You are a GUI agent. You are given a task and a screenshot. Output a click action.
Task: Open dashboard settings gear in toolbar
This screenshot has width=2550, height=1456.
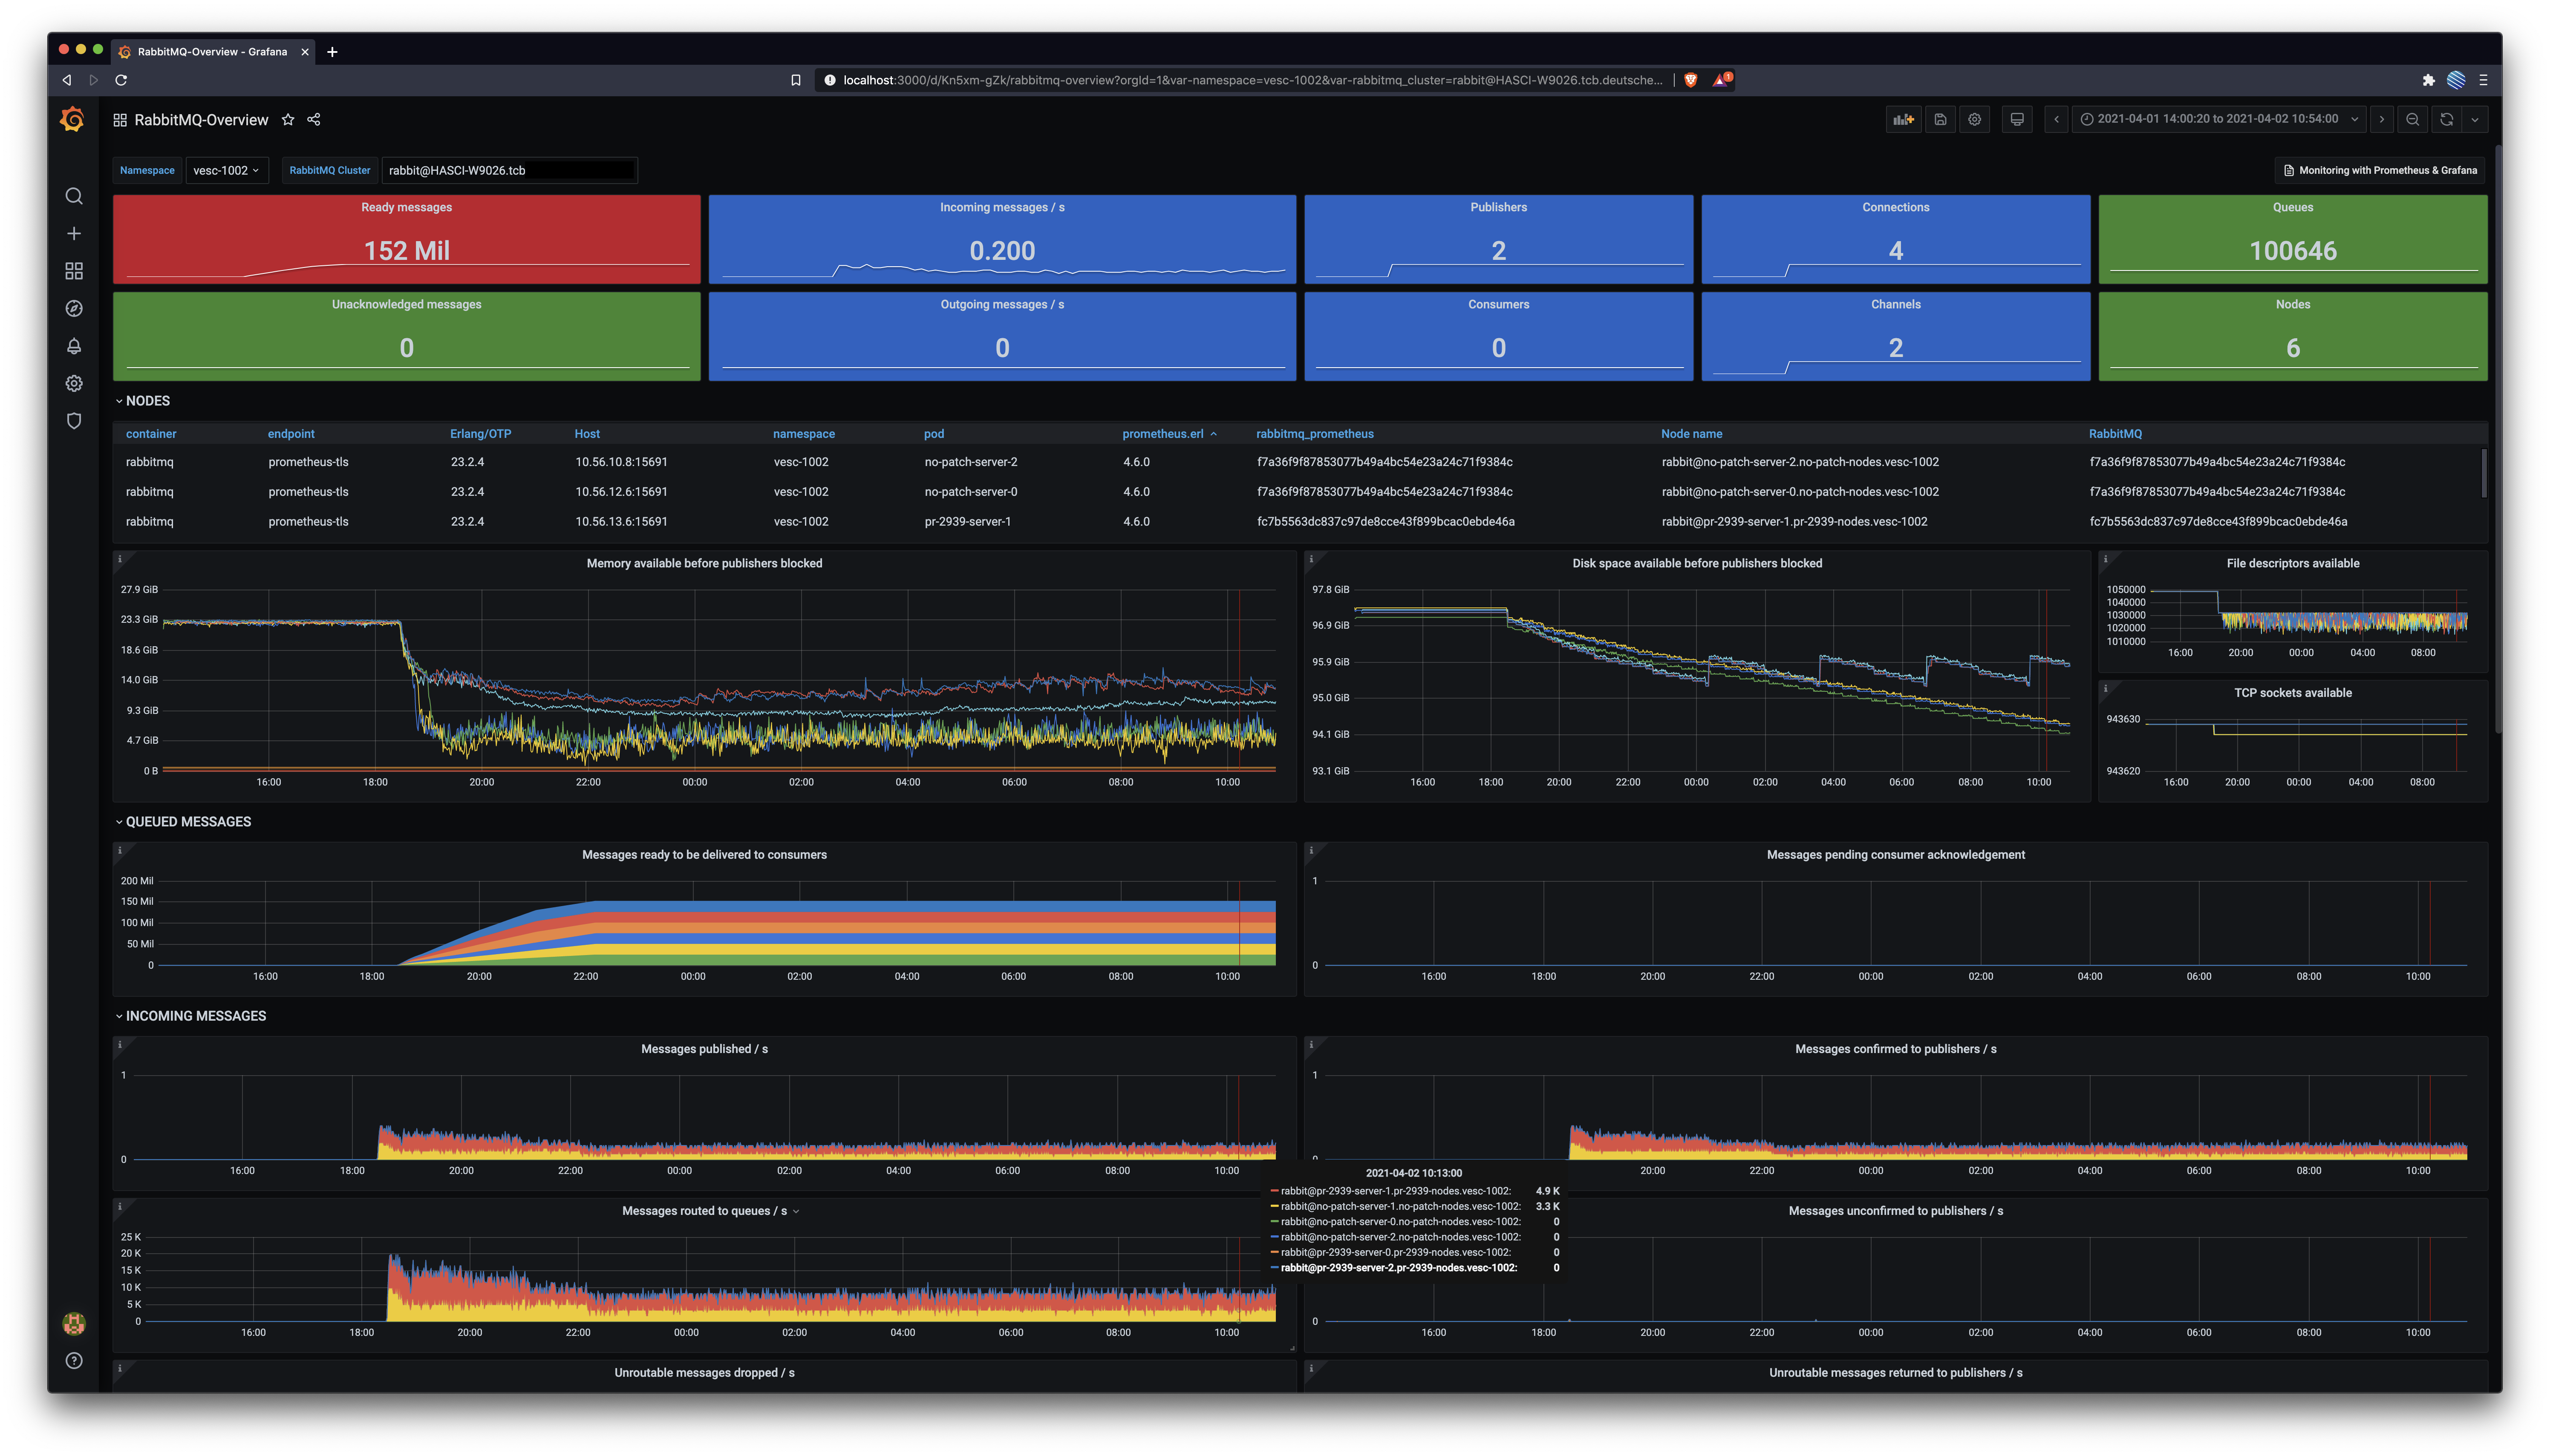(x=1975, y=119)
